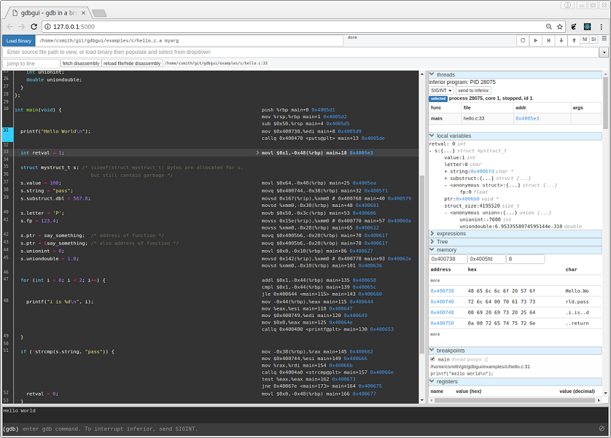611x438 pixels.
Task: Edit bytes per line field showing 8
Action: 525,259
